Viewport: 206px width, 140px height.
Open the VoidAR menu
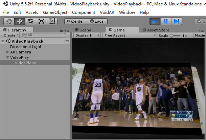tap(107, 13)
